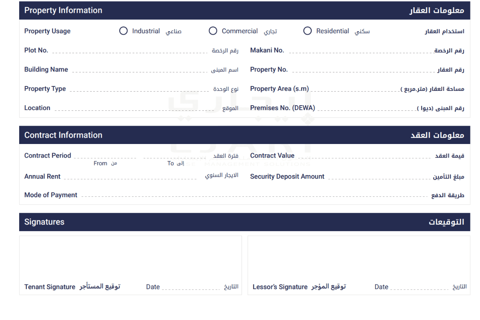Click the Building Name field
This screenshot has width=480, height=320.
[x=140, y=70]
